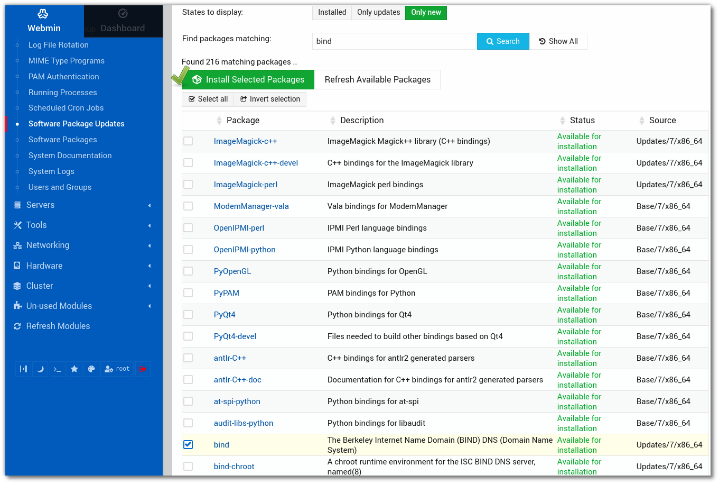Open MIME Type Programs
The height and width of the screenshot is (484, 719).
pyautogui.click(x=67, y=61)
